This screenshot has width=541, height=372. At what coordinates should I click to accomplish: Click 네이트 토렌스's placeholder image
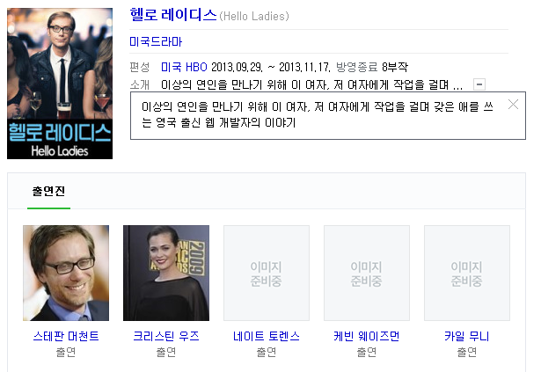267,273
